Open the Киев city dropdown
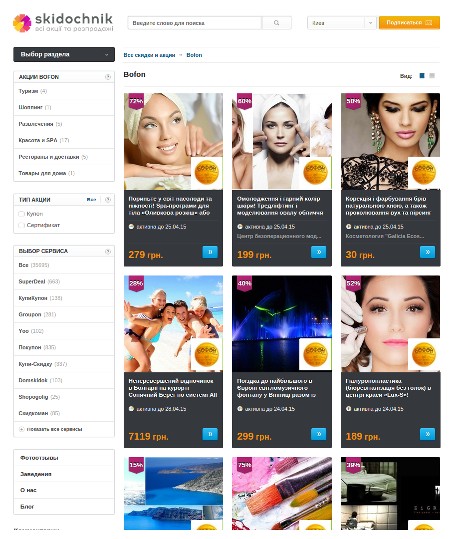The width and height of the screenshot is (457, 539). (342, 22)
